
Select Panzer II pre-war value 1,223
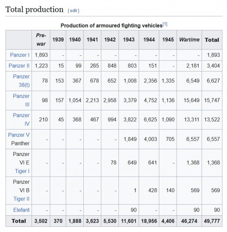(x=41, y=66)
